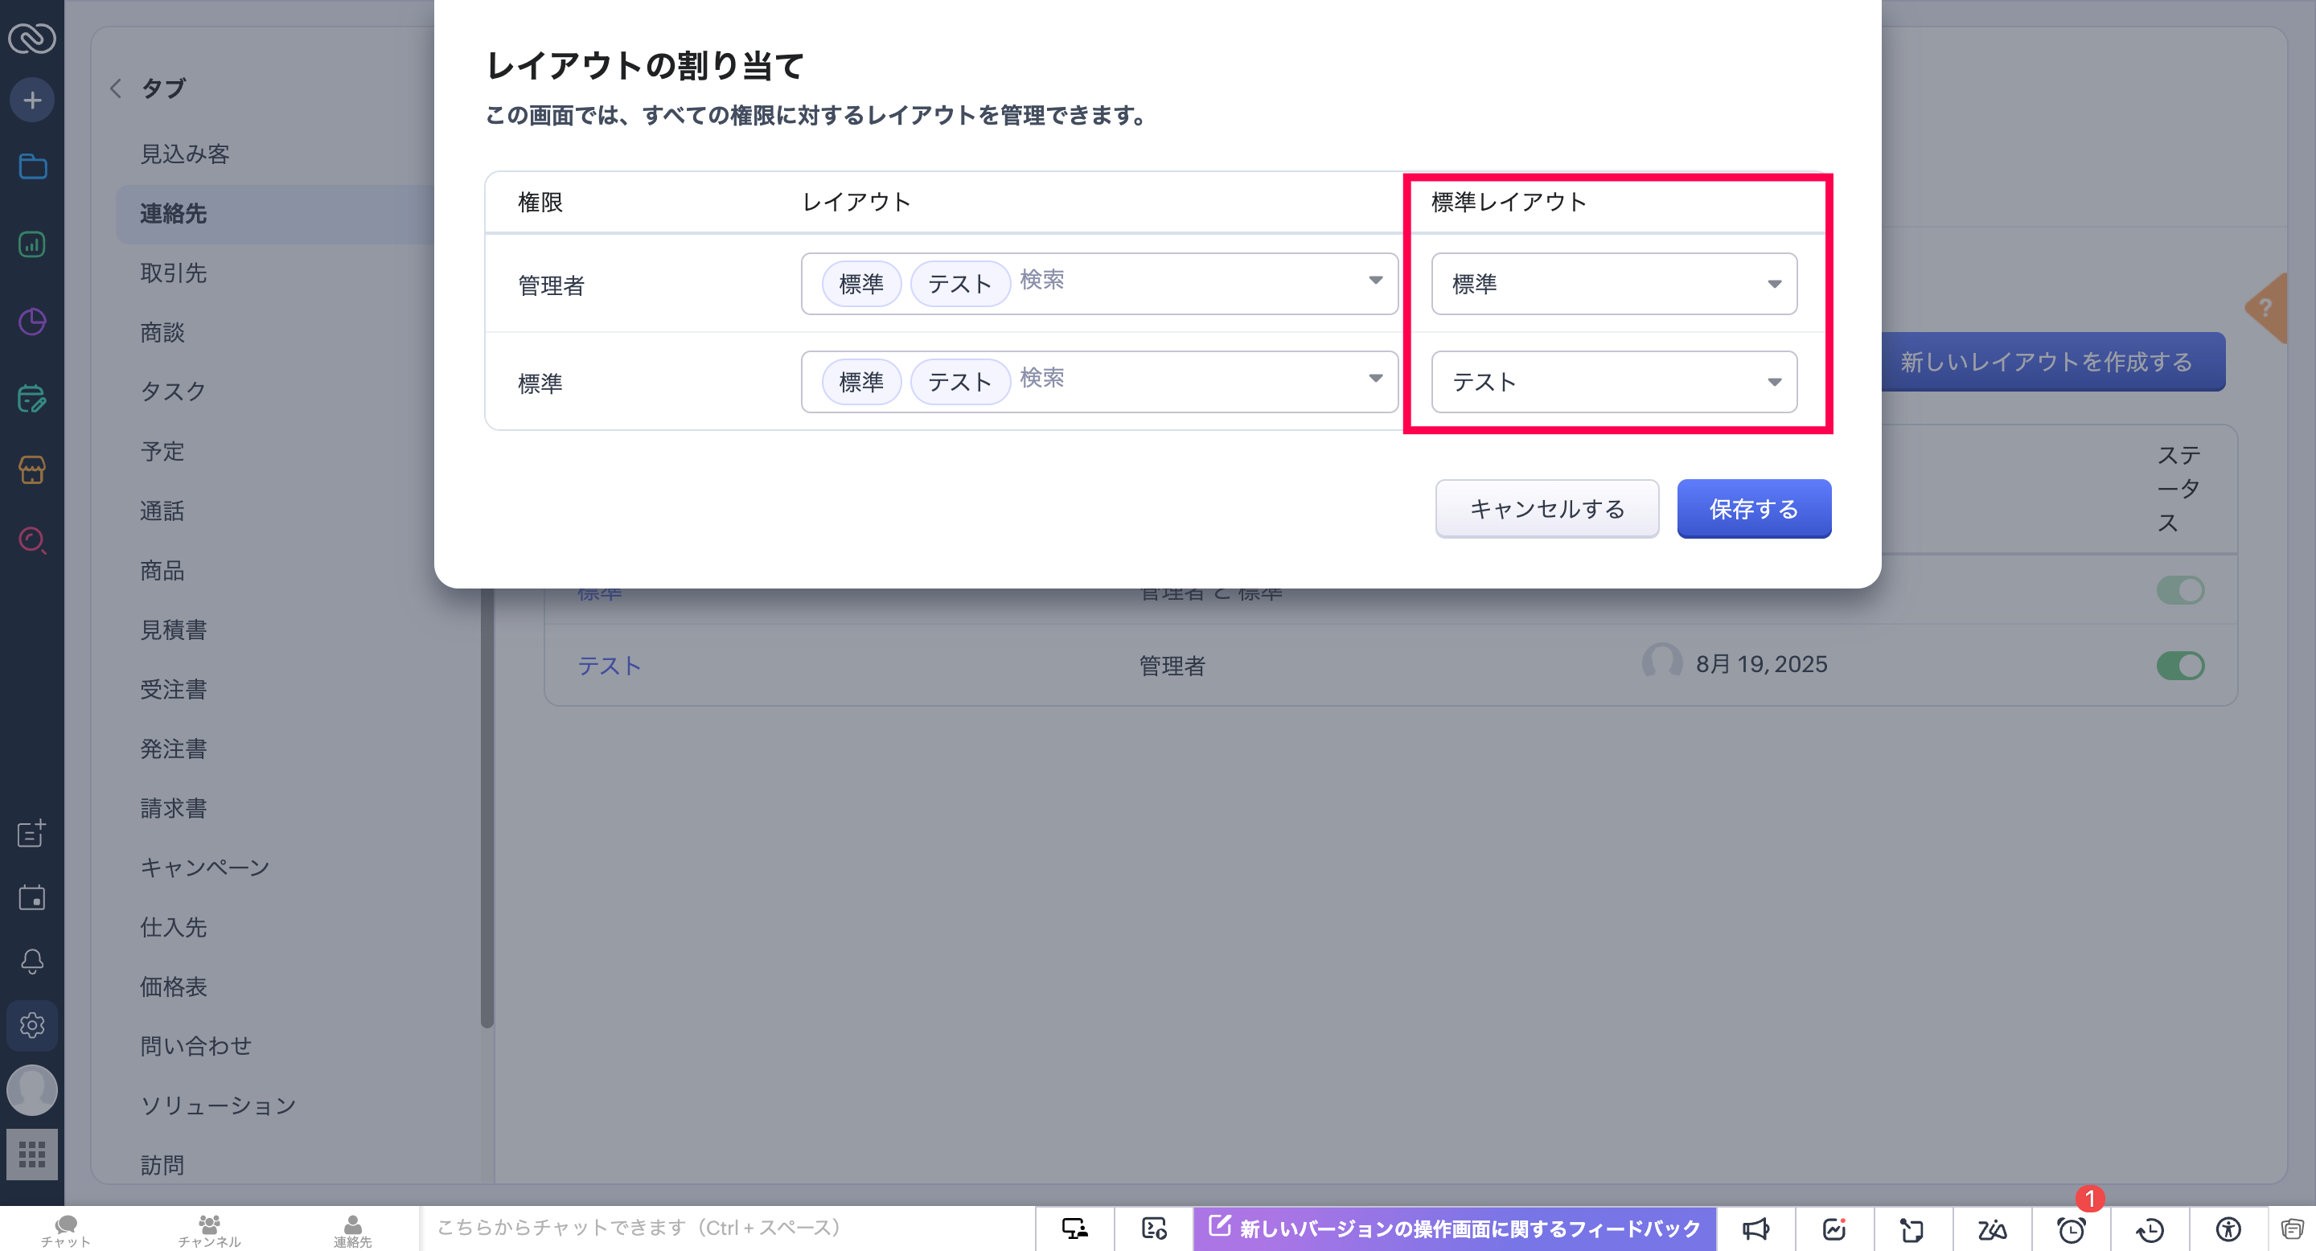Open 標準レイアウト dropdown for 管理者 row
Screen dimensions: 2316x1251
click(1614, 284)
